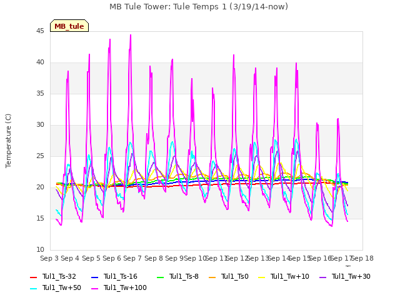Select the Tul1_Ts-16 legend label
The width and height of the screenshot is (400, 300).
(x=121, y=276)
